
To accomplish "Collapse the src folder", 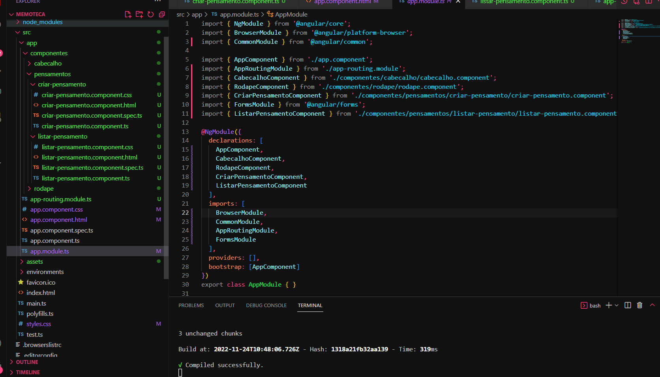I will (26, 32).
